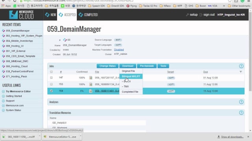Open the Other bookmarks folder

[239, 6]
